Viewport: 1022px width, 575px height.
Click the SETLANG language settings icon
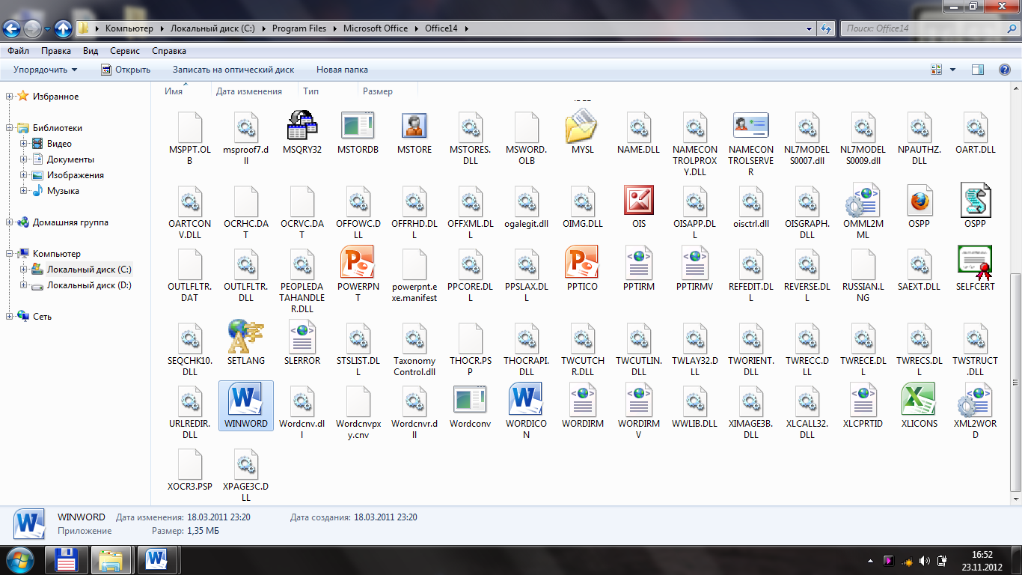[245, 337]
